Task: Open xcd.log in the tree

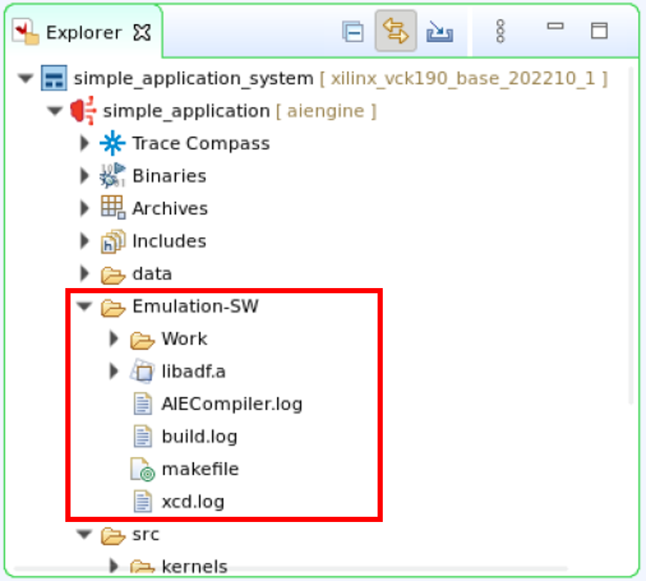Action: point(193,502)
